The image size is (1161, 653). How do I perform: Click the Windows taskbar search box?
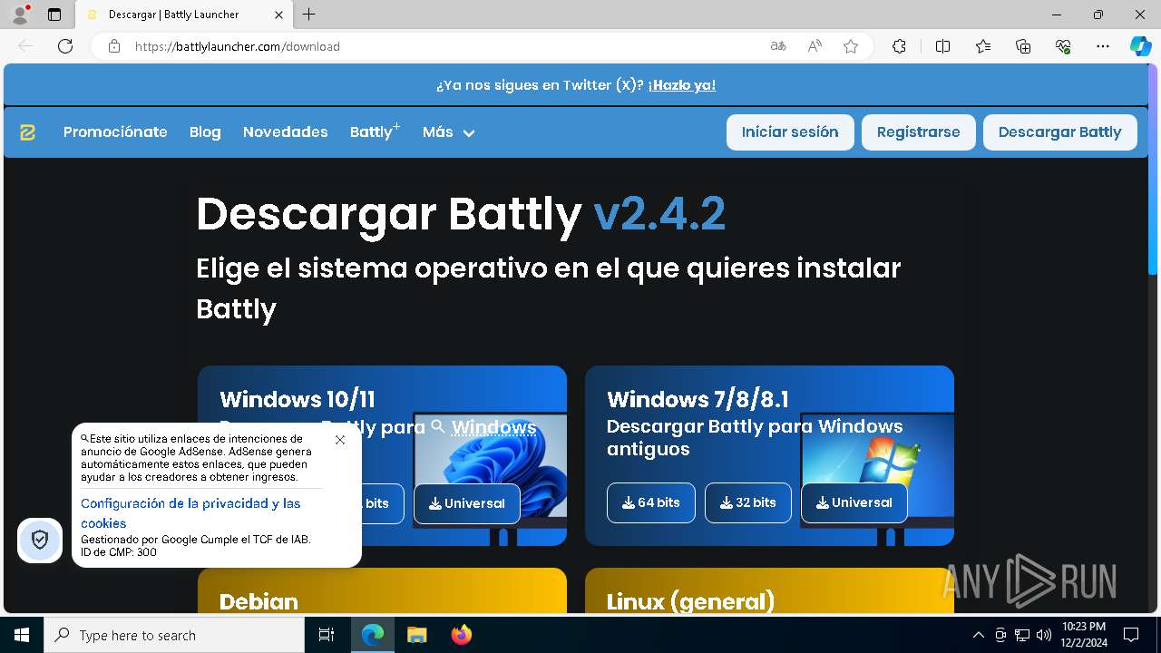pyautogui.click(x=174, y=635)
